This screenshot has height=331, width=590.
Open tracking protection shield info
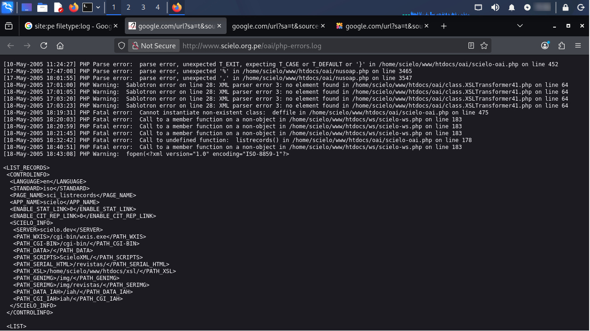click(x=122, y=46)
